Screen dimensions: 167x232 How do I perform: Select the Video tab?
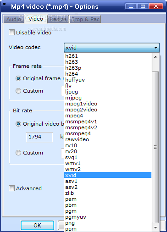36,19
